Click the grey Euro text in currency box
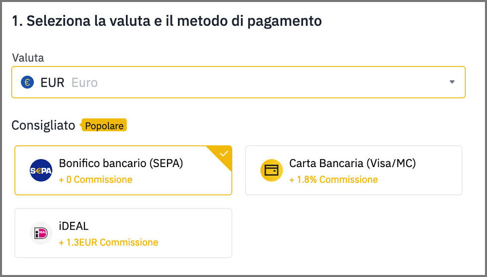487x277 pixels. 84,83
